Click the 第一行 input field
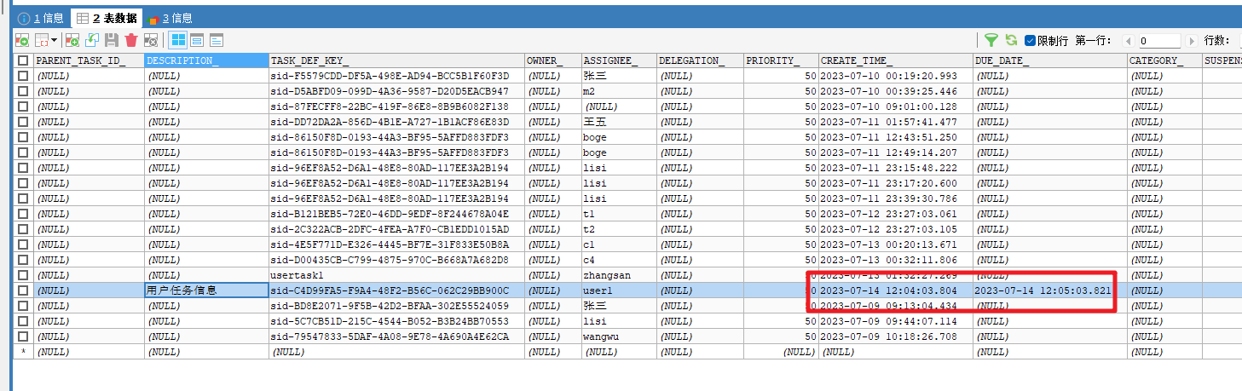 tap(1159, 41)
